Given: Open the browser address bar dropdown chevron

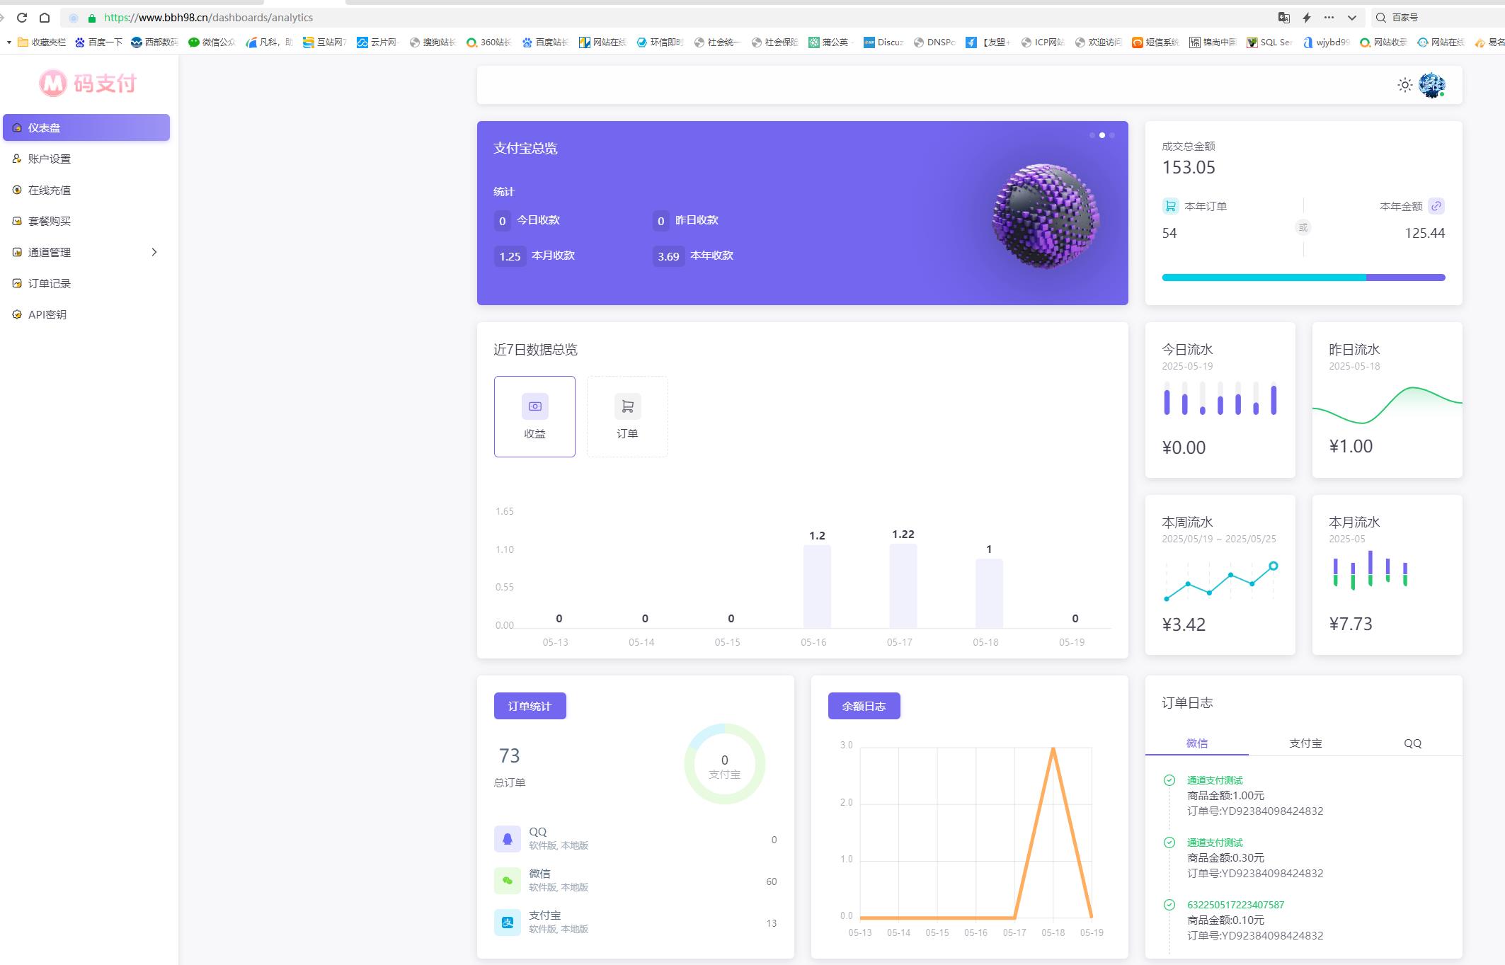Looking at the screenshot, I should 1352,18.
